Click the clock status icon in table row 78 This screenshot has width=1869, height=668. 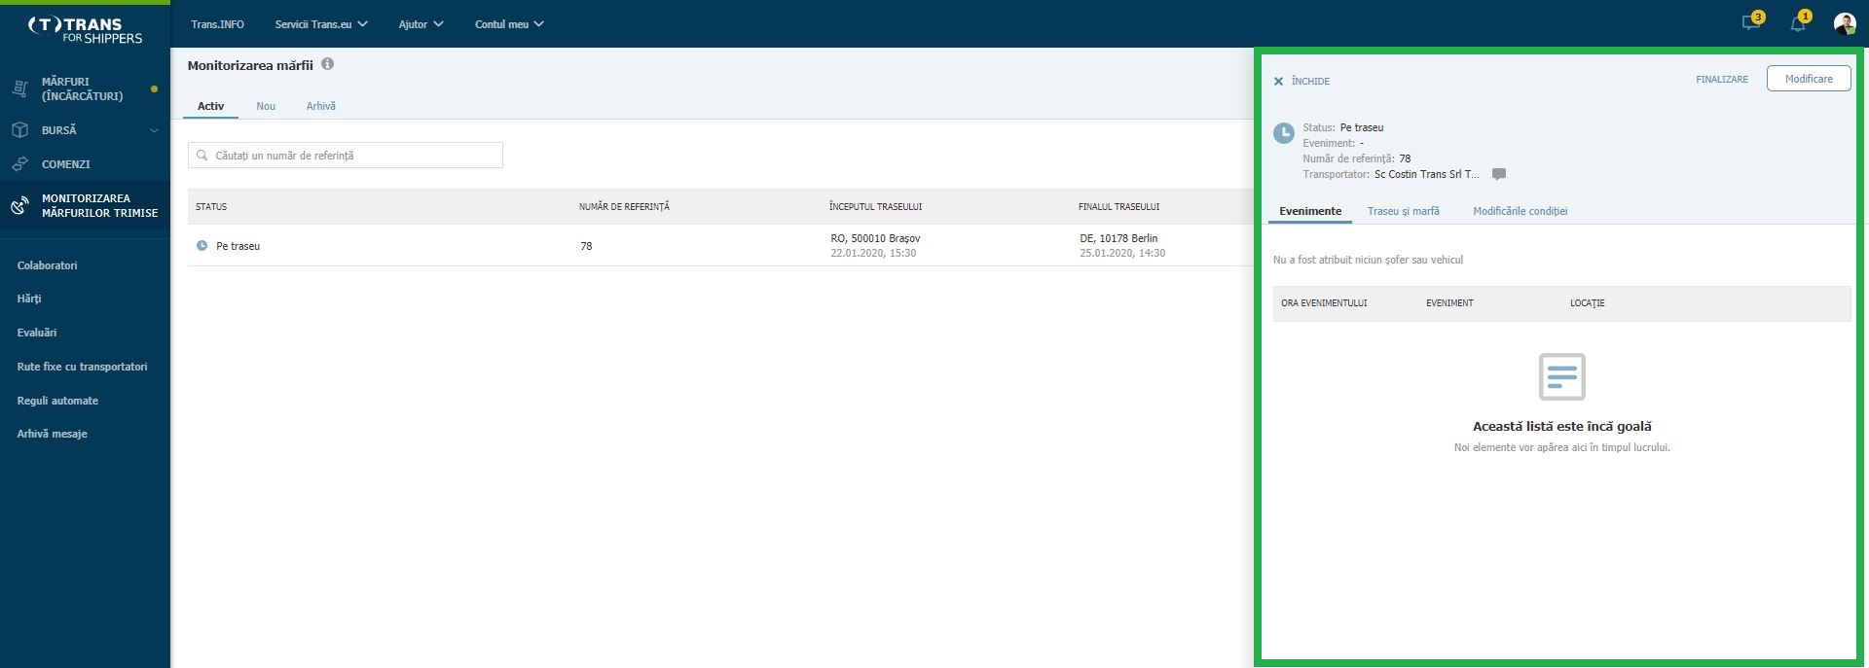202,246
